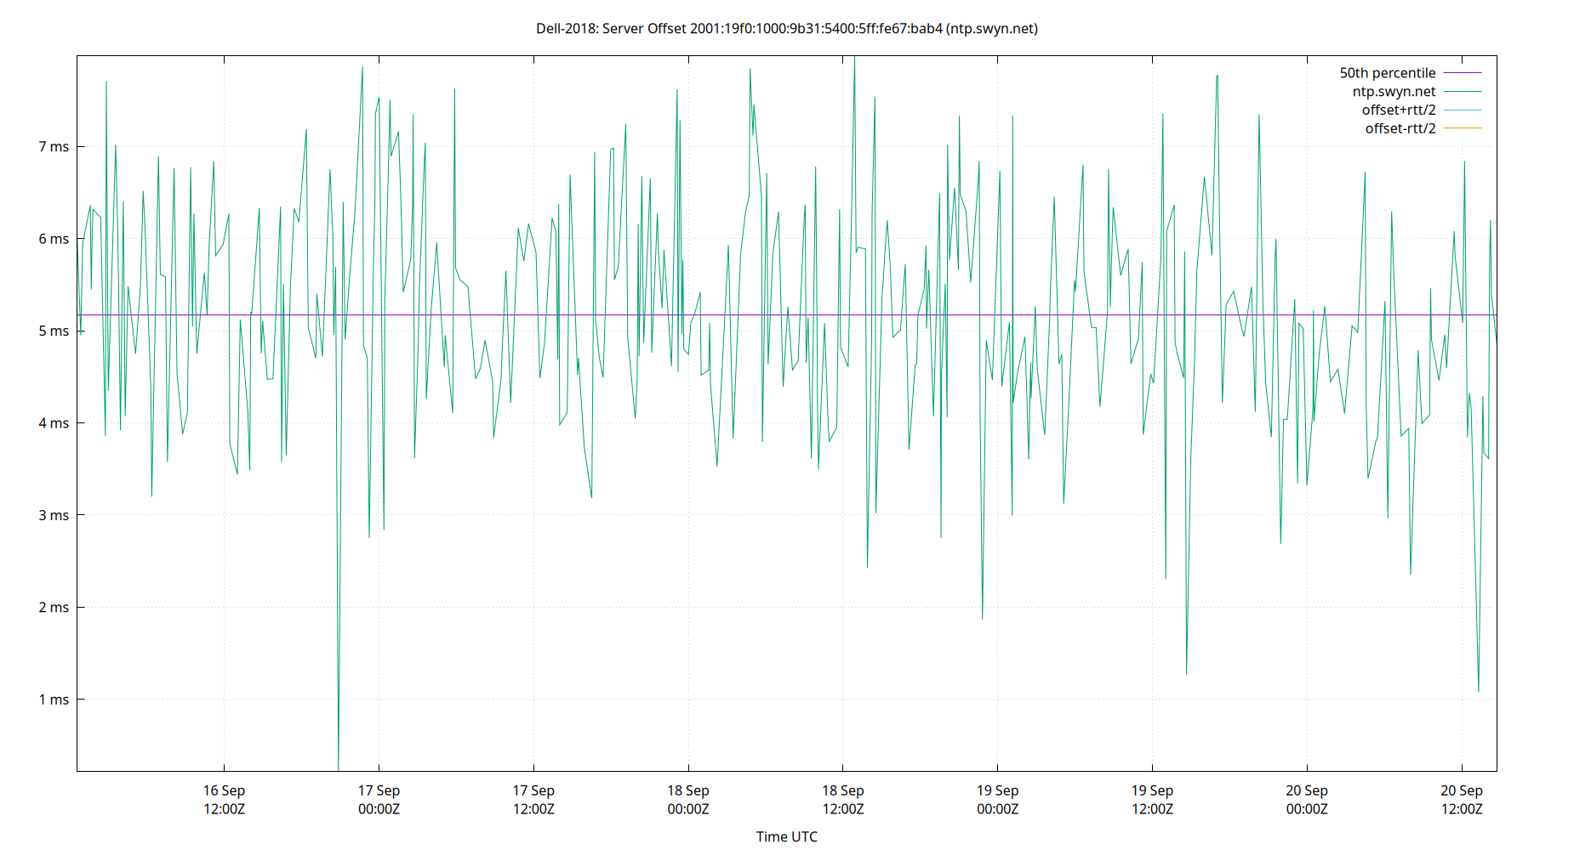Click the "16 Sep 12:00Z" tick label
This screenshot has height=850, width=1574.
click(223, 799)
